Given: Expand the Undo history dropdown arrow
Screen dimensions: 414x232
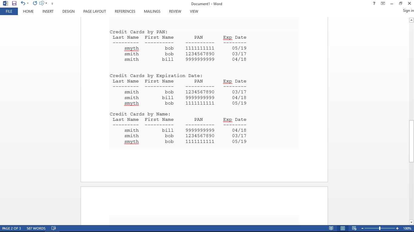Looking at the screenshot, I should [28, 4].
